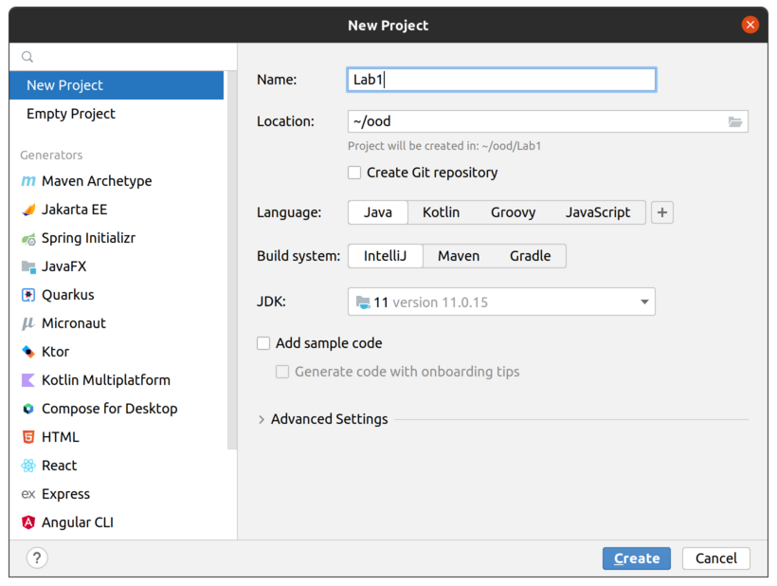Image resolution: width=777 pixels, height=586 pixels.
Task: Switch language to Kotlin
Action: pyautogui.click(x=441, y=212)
